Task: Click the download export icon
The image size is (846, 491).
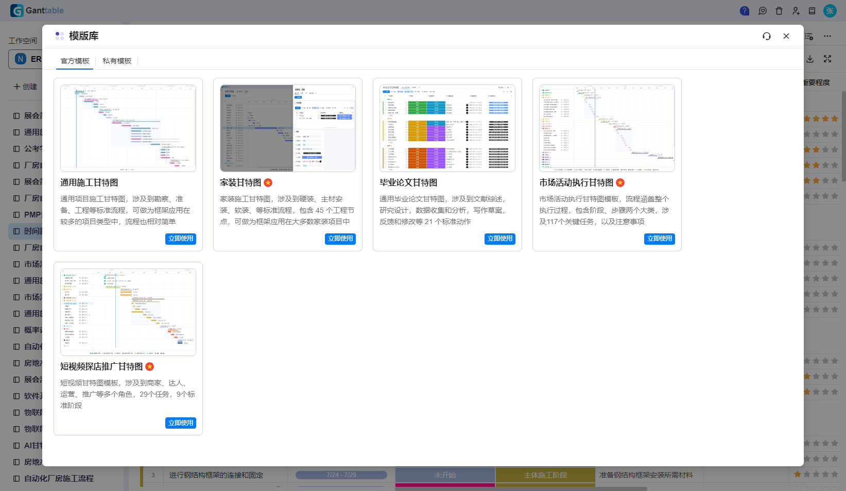Action: (810, 59)
